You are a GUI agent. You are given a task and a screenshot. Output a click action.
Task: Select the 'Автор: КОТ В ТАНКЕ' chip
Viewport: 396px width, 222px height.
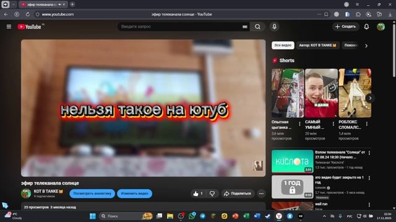point(317,45)
